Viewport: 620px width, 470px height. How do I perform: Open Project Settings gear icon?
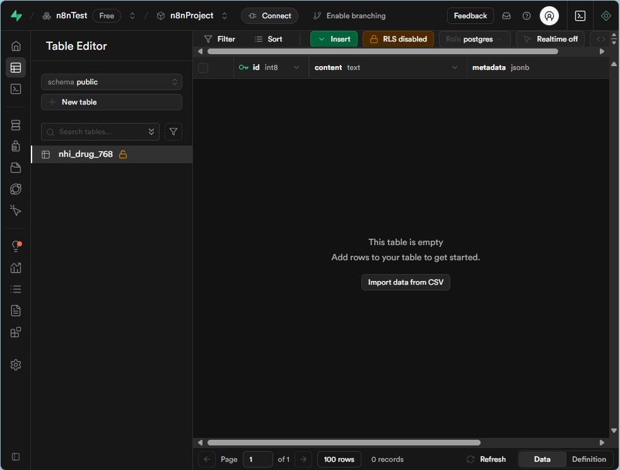pos(16,365)
